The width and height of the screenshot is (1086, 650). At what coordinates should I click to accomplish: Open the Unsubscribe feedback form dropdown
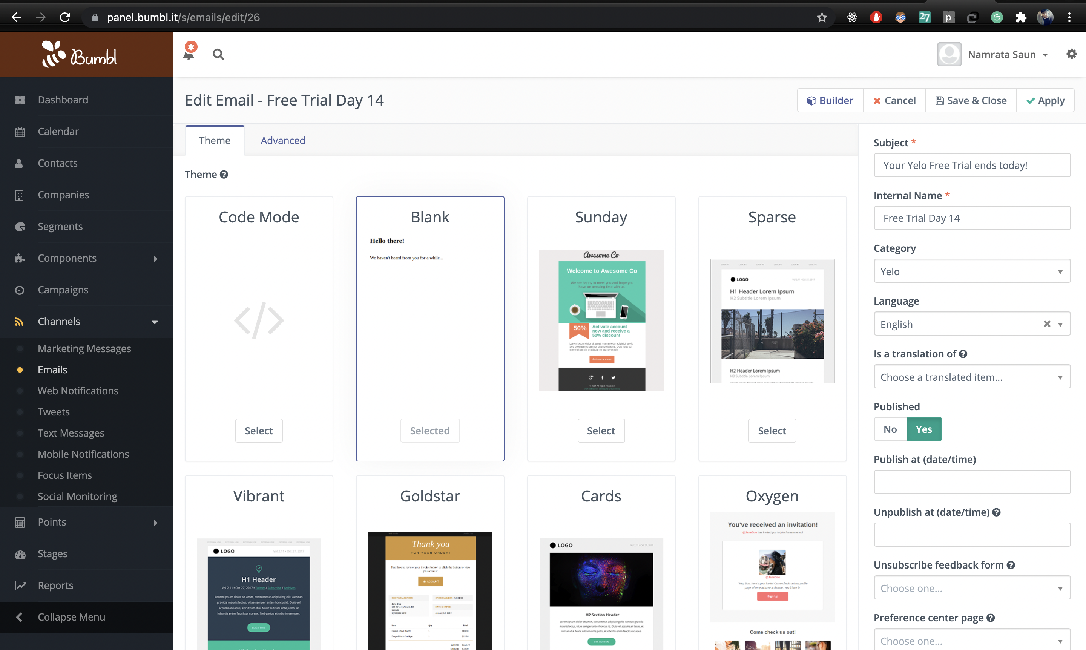tap(972, 588)
